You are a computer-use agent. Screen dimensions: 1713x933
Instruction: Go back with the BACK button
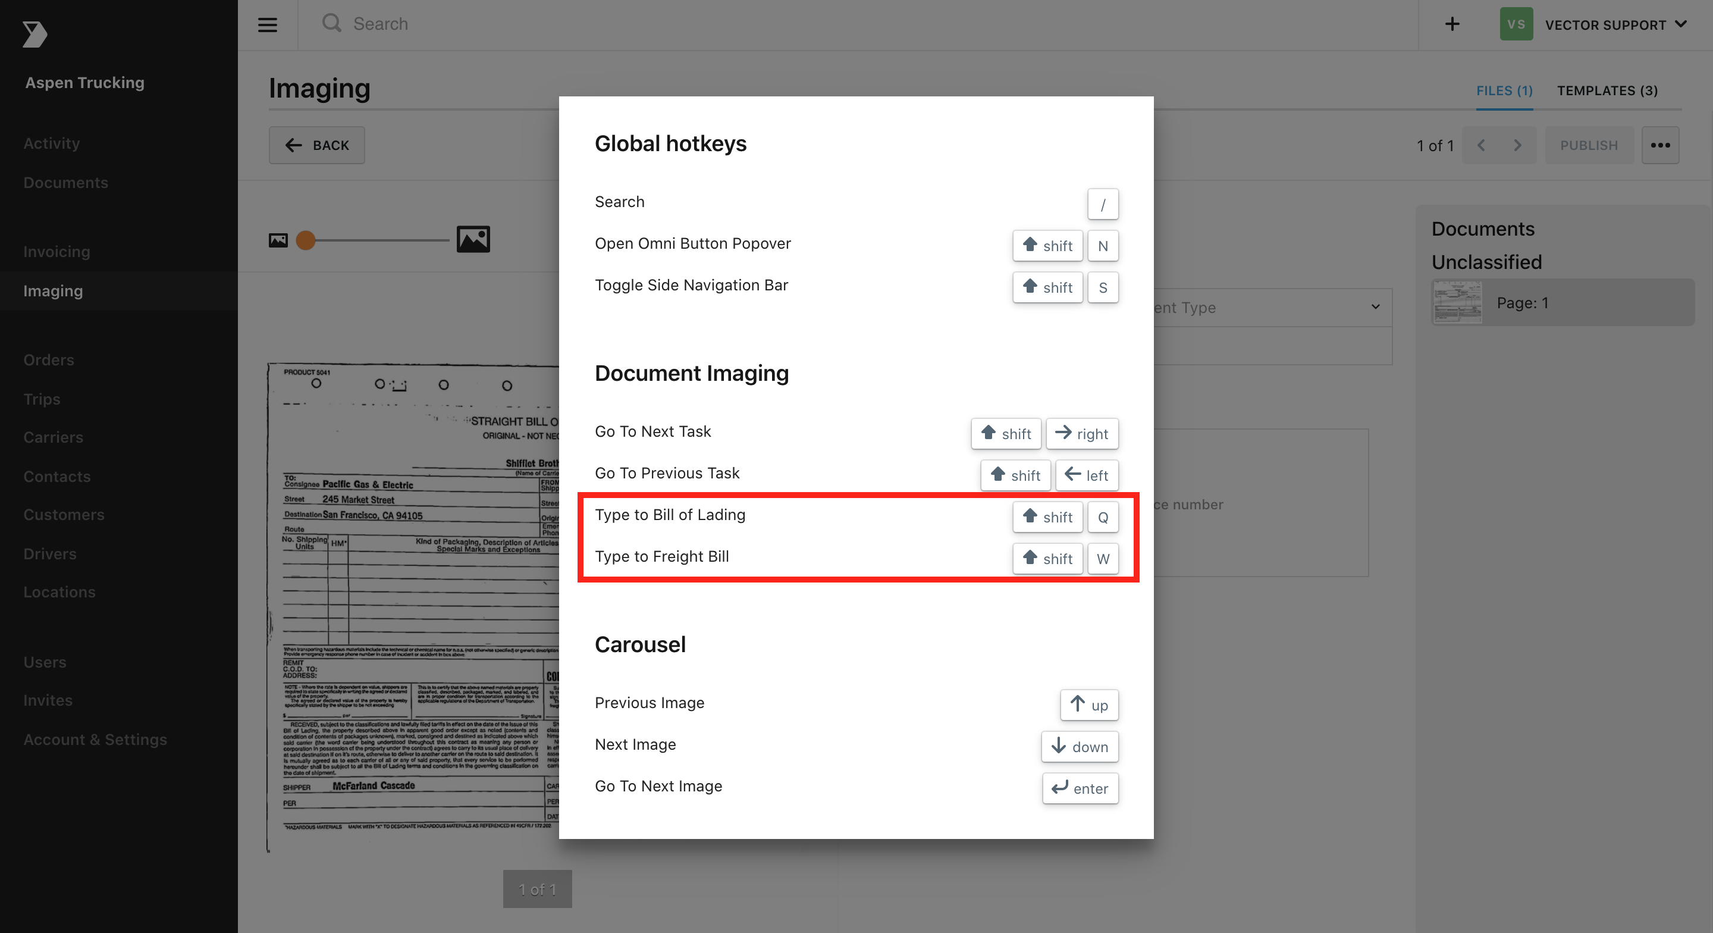click(316, 145)
